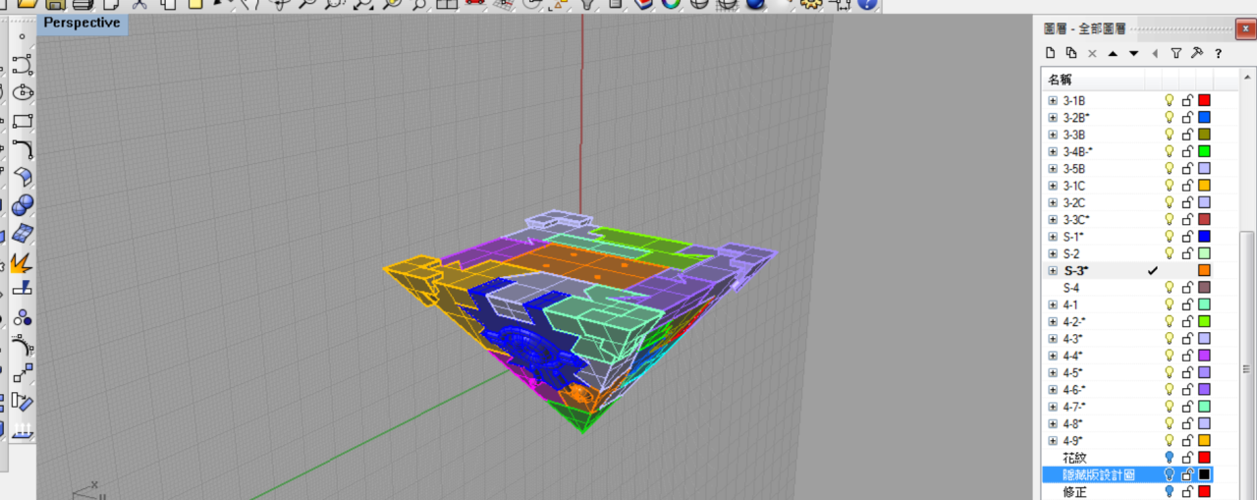
Task: Expand the 3-2B* layer tree
Action: click(1053, 118)
